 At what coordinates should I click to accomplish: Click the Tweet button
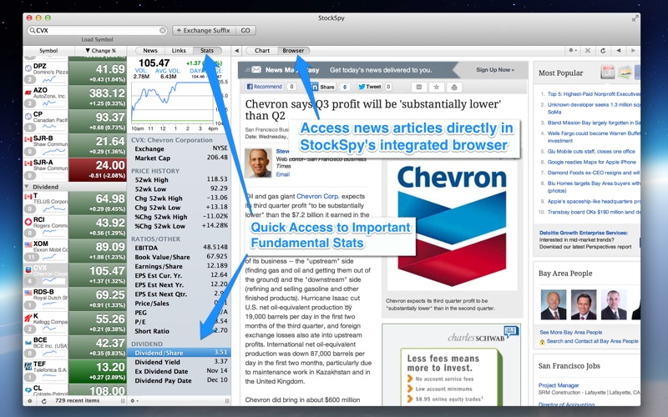pos(370,87)
